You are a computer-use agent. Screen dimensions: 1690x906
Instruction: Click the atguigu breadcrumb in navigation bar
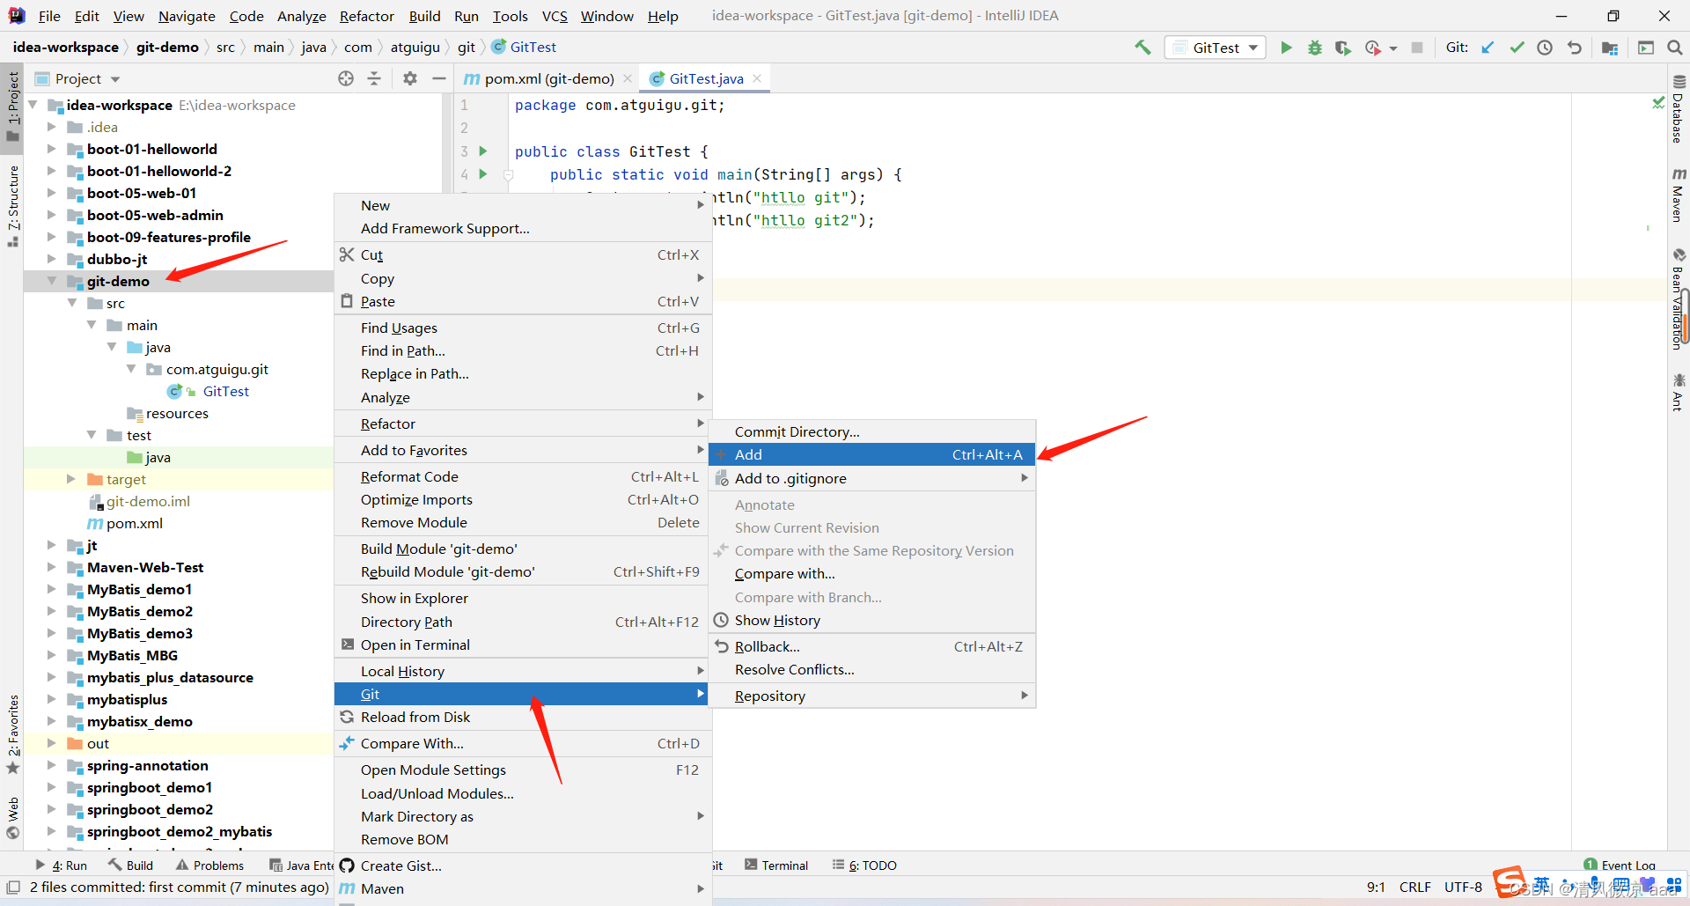coord(415,48)
